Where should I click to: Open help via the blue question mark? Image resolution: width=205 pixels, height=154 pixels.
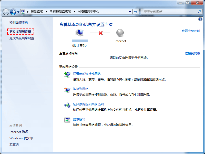coord(200,20)
